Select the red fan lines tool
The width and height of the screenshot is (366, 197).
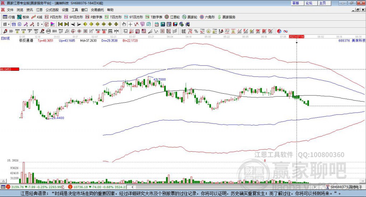coord(132,31)
